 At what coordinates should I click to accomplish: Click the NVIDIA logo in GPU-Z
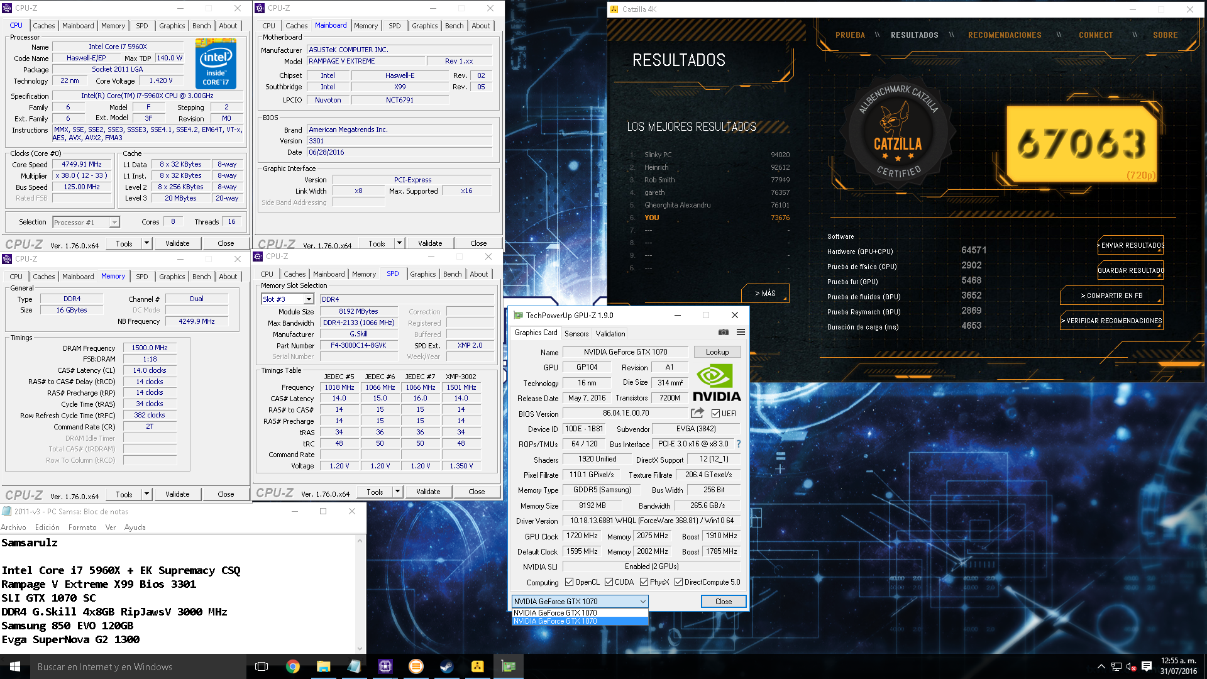coord(717,383)
